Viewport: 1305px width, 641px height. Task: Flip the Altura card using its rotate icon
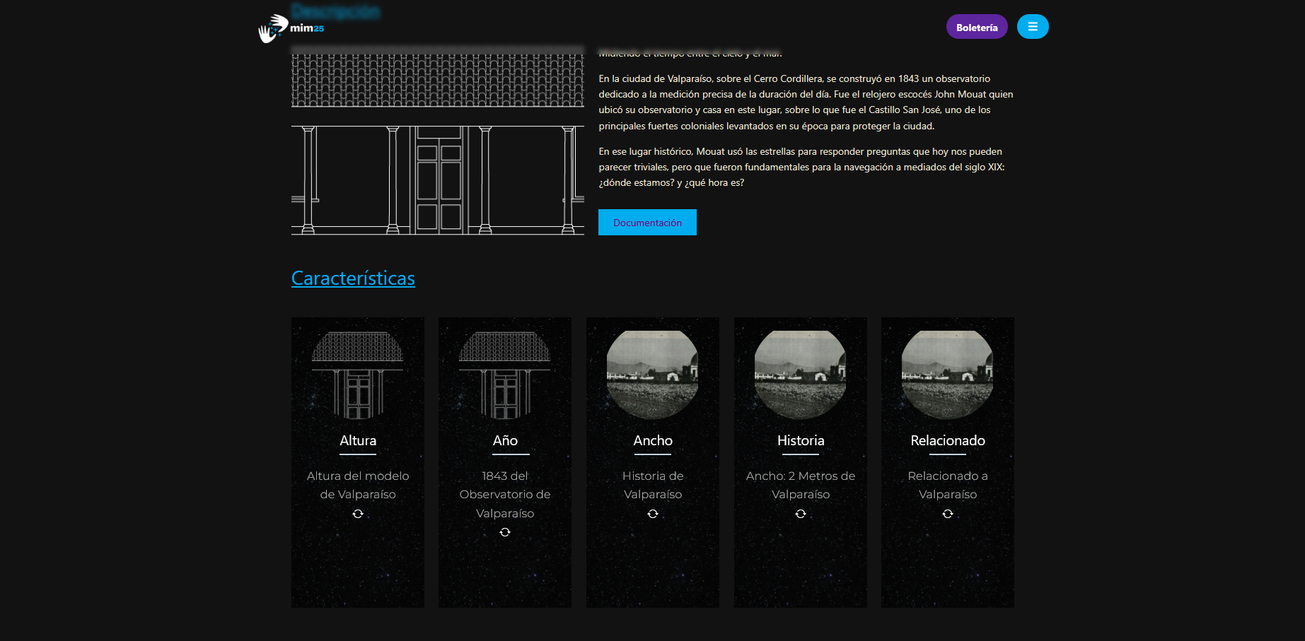(x=358, y=514)
